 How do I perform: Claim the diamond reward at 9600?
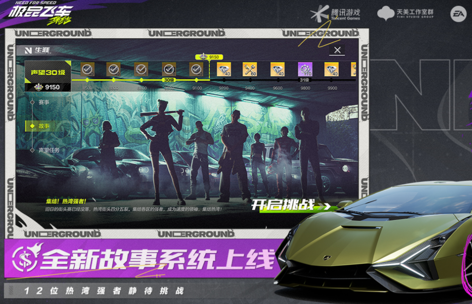click(278, 69)
